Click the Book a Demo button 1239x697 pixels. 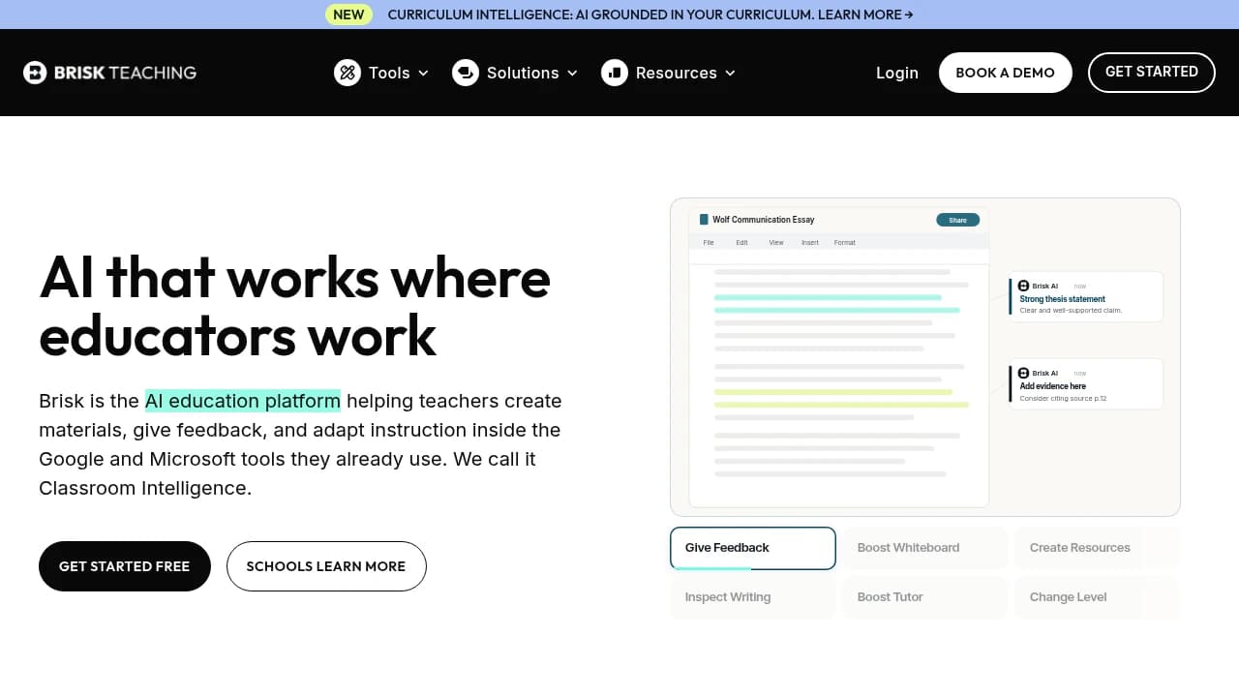click(x=1006, y=73)
